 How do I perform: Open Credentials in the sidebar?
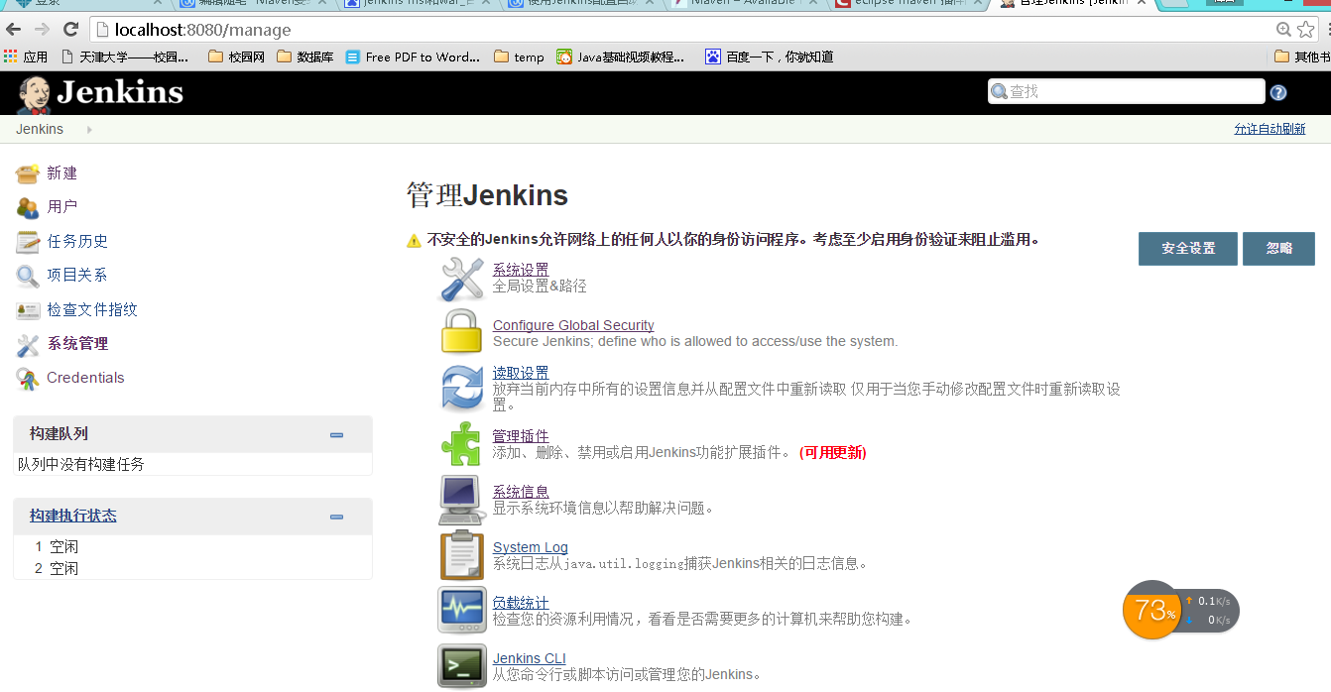coord(85,378)
